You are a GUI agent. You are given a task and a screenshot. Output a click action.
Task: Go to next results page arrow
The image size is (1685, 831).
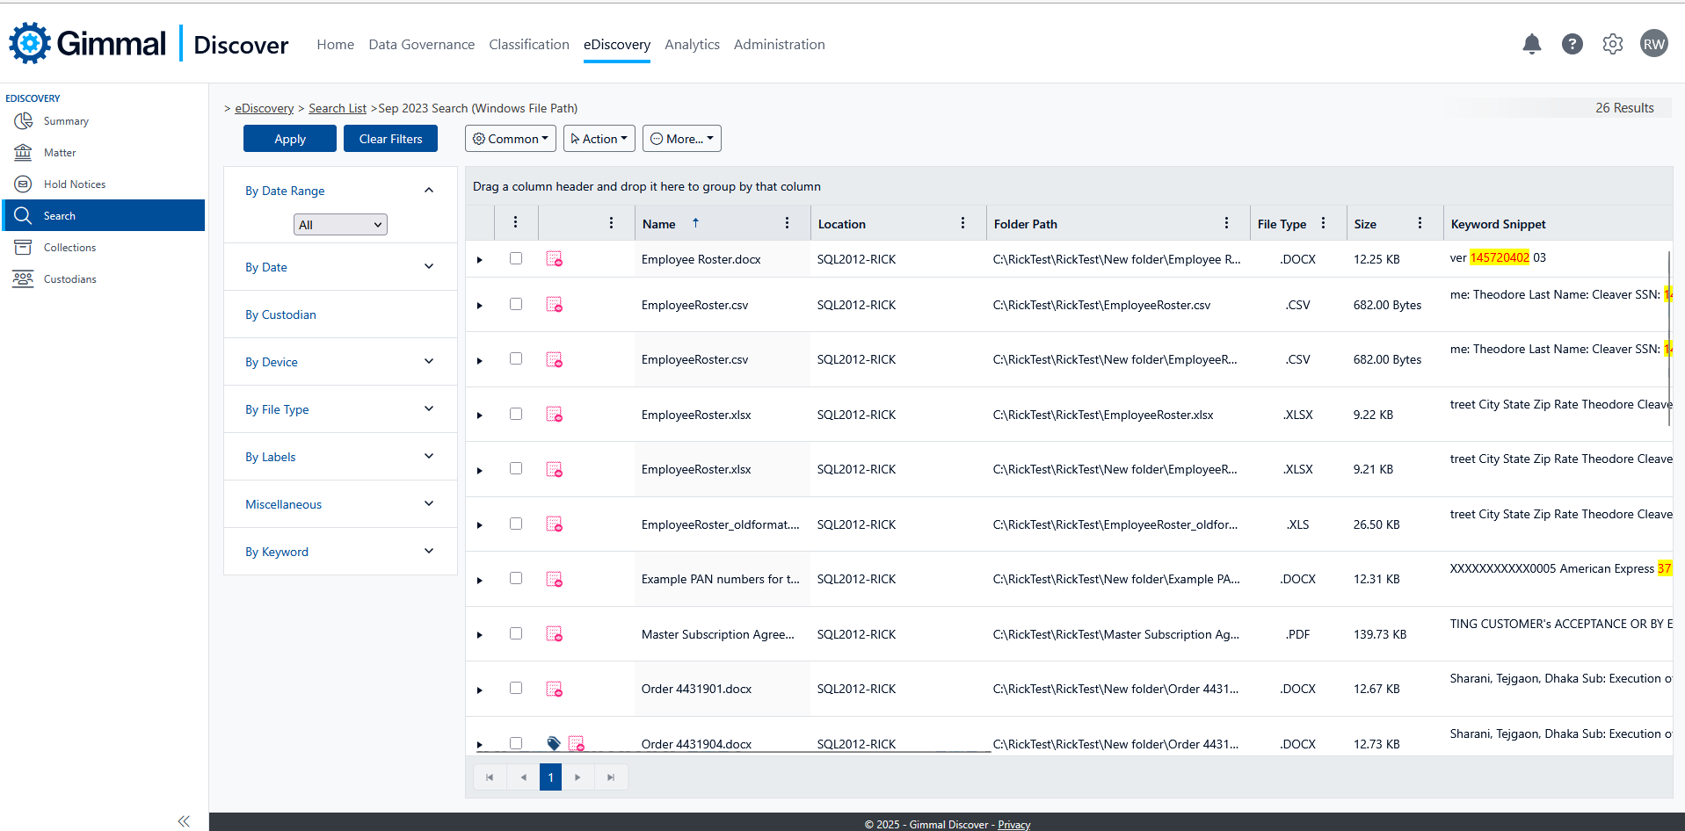coord(577,777)
